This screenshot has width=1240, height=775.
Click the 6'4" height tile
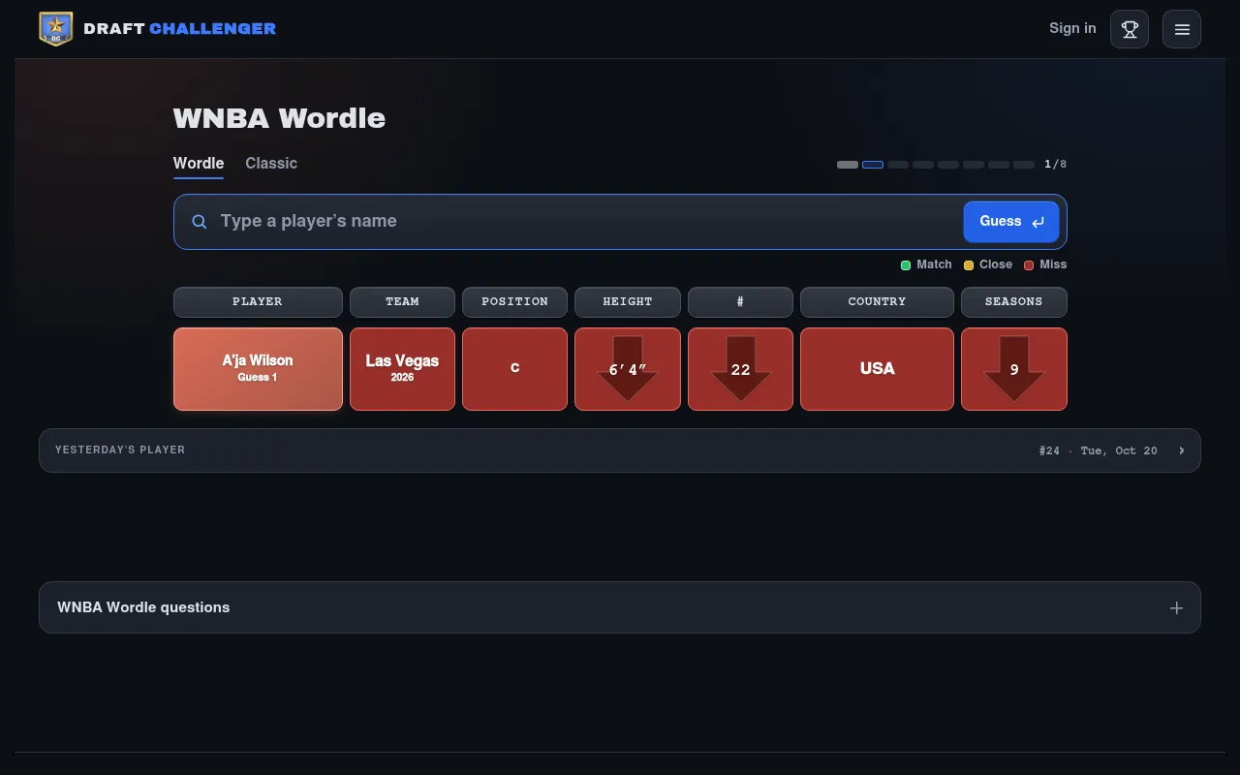click(x=628, y=369)
